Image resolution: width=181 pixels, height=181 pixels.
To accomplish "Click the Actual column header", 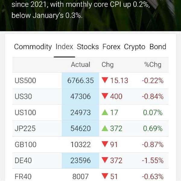I will [81, 65].
